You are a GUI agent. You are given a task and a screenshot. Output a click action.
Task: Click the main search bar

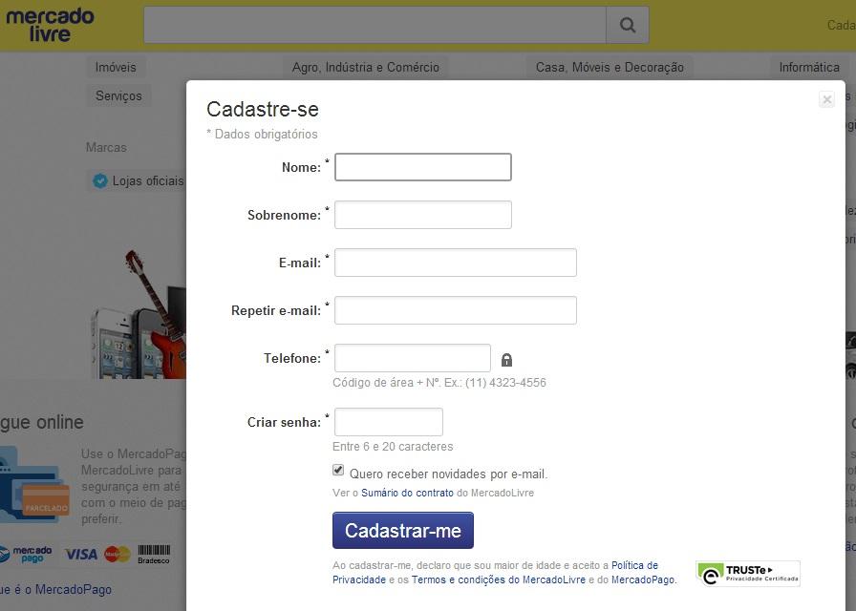[x=374, y=26]
